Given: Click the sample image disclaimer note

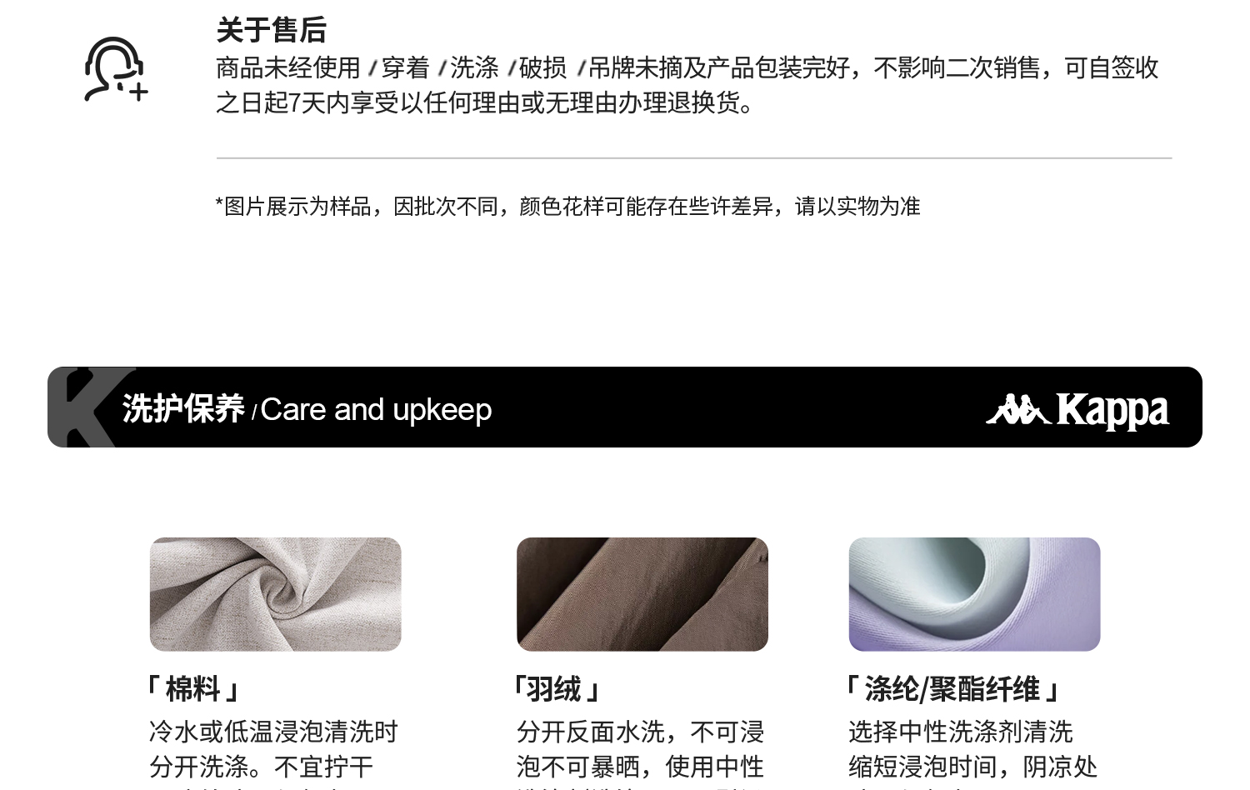Looking at the screenshot, I should (x=567, y=206).
